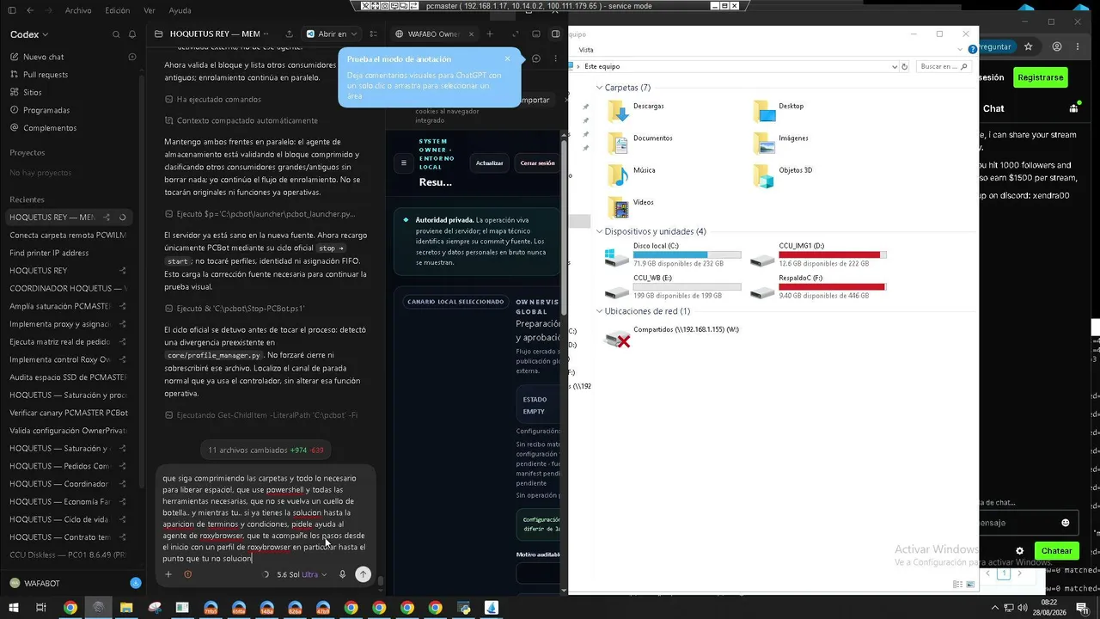The image size is (1100, 619).
Task: Select Disco local (C:) drive
Action: pos(673,255)
